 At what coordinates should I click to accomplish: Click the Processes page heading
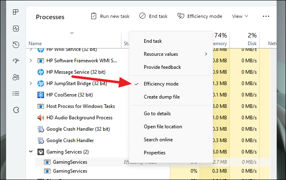click(x=50, y=17)
